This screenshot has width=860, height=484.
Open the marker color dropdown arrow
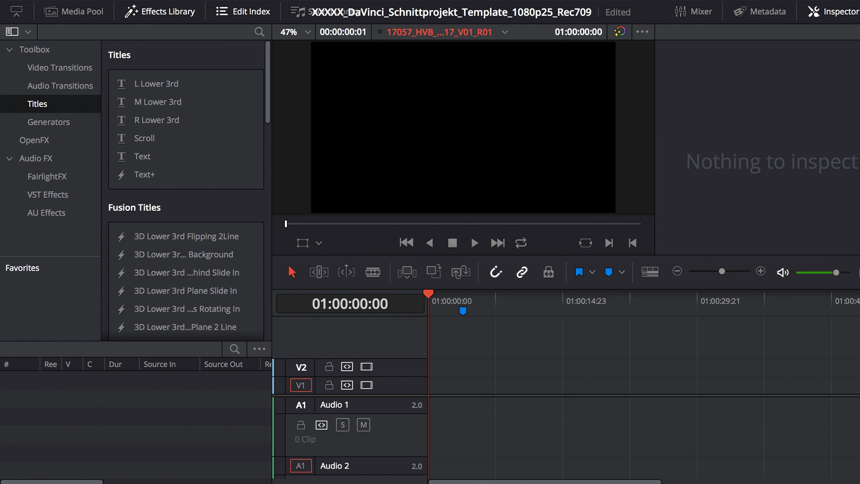(622, 272)
